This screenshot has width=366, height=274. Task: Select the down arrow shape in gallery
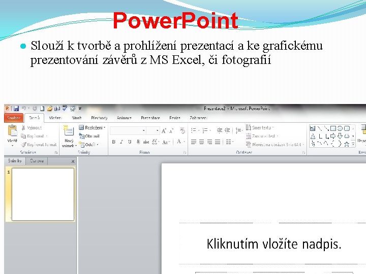[x=340, y=136]
